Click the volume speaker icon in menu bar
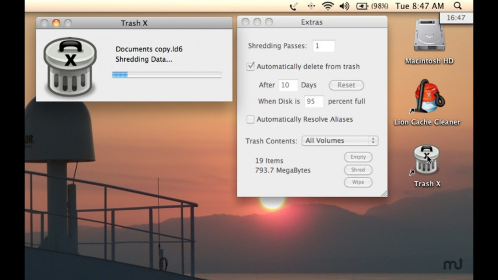Screen dimensions: 498x280 344,6
